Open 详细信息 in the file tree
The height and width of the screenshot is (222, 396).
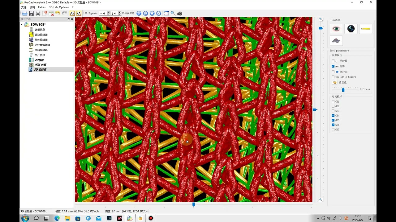point(40,30)
